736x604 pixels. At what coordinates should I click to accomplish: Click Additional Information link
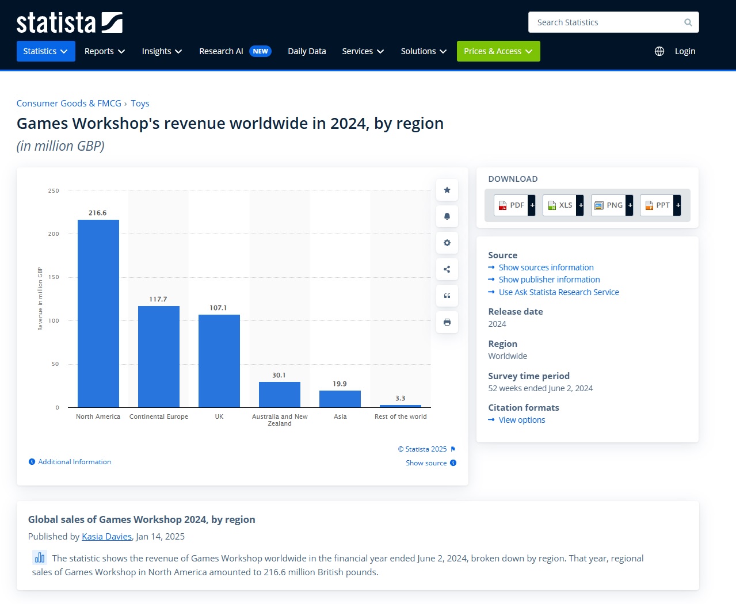[x=75, y=462]
